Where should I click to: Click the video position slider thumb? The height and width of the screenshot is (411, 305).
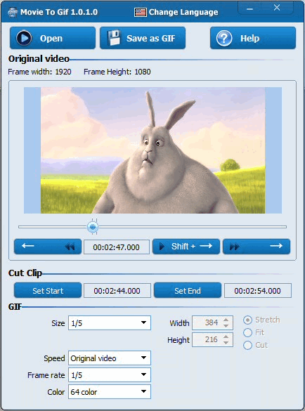[x=93, y=227]
